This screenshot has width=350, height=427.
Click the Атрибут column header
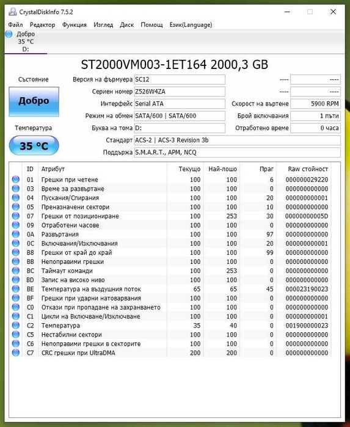[x=103, y=169]
